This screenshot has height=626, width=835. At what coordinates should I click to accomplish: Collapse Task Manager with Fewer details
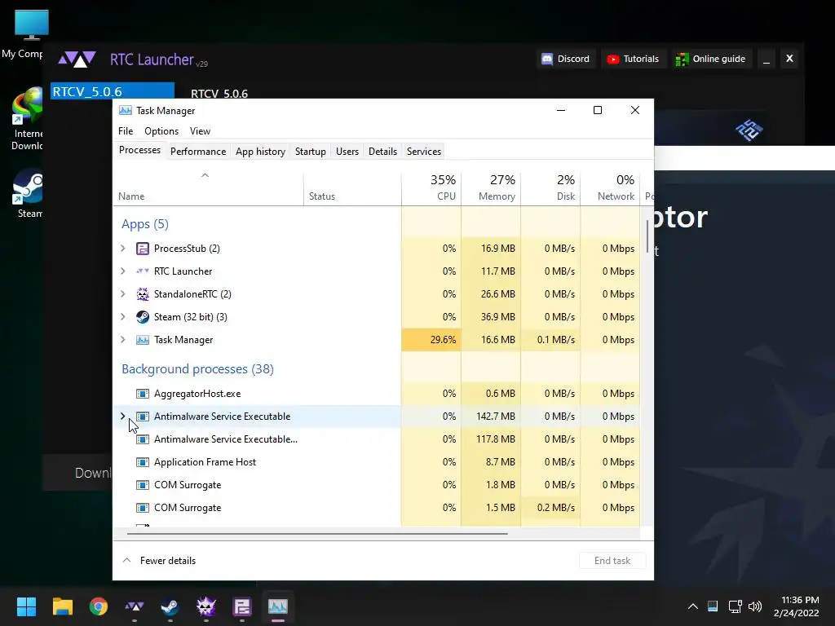(x=159, y=561)
